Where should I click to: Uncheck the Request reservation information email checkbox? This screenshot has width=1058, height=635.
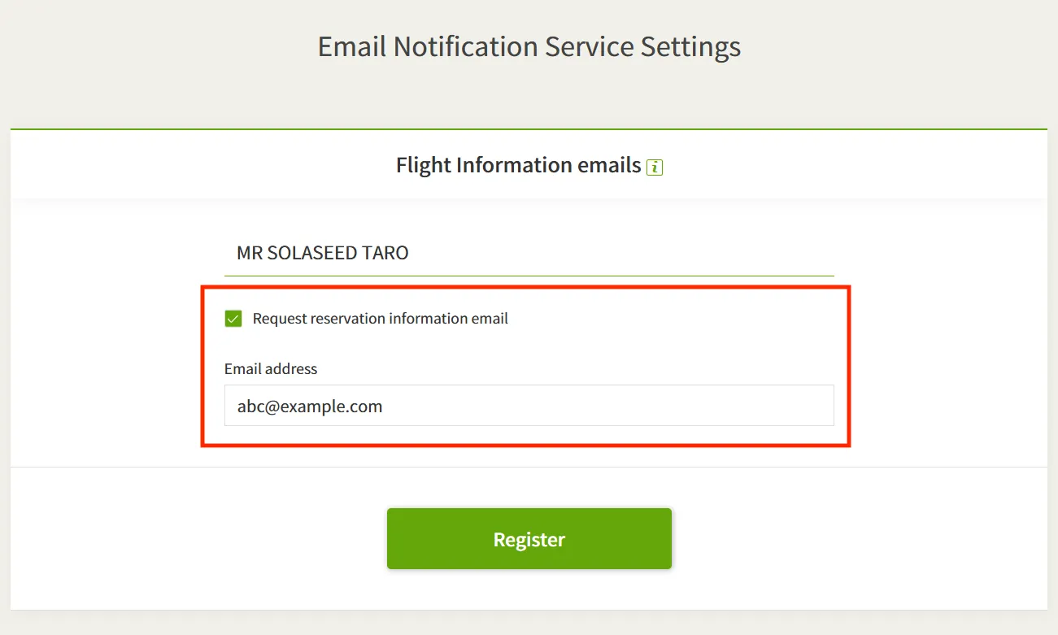pyautogui.click(x=233, y=319)
